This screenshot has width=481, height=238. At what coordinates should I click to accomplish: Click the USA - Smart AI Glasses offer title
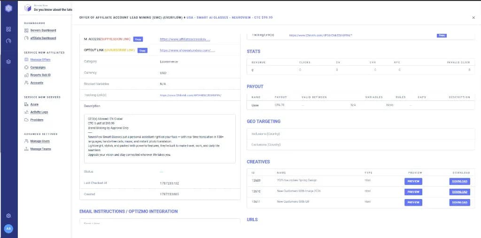229,17
